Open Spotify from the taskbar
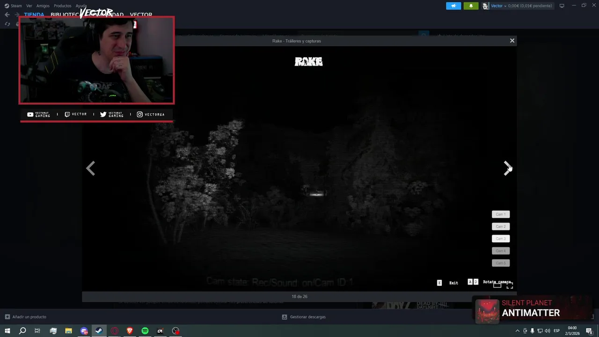Viewport: 599px width, 337px height. point(145,331)
